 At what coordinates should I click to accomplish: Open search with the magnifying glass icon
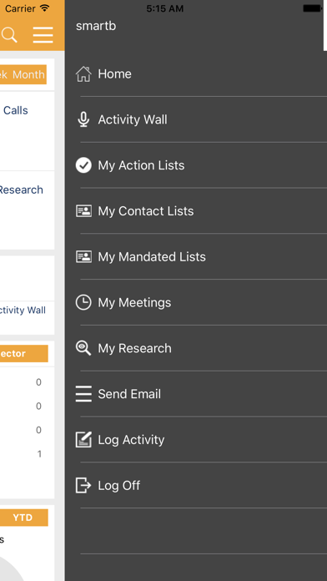(x=9, y=35)
